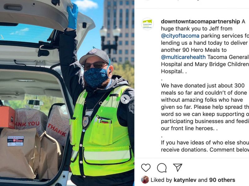Click the orange box in the trunk
Viewport: 249px width, 186px height.
[7, 117]
